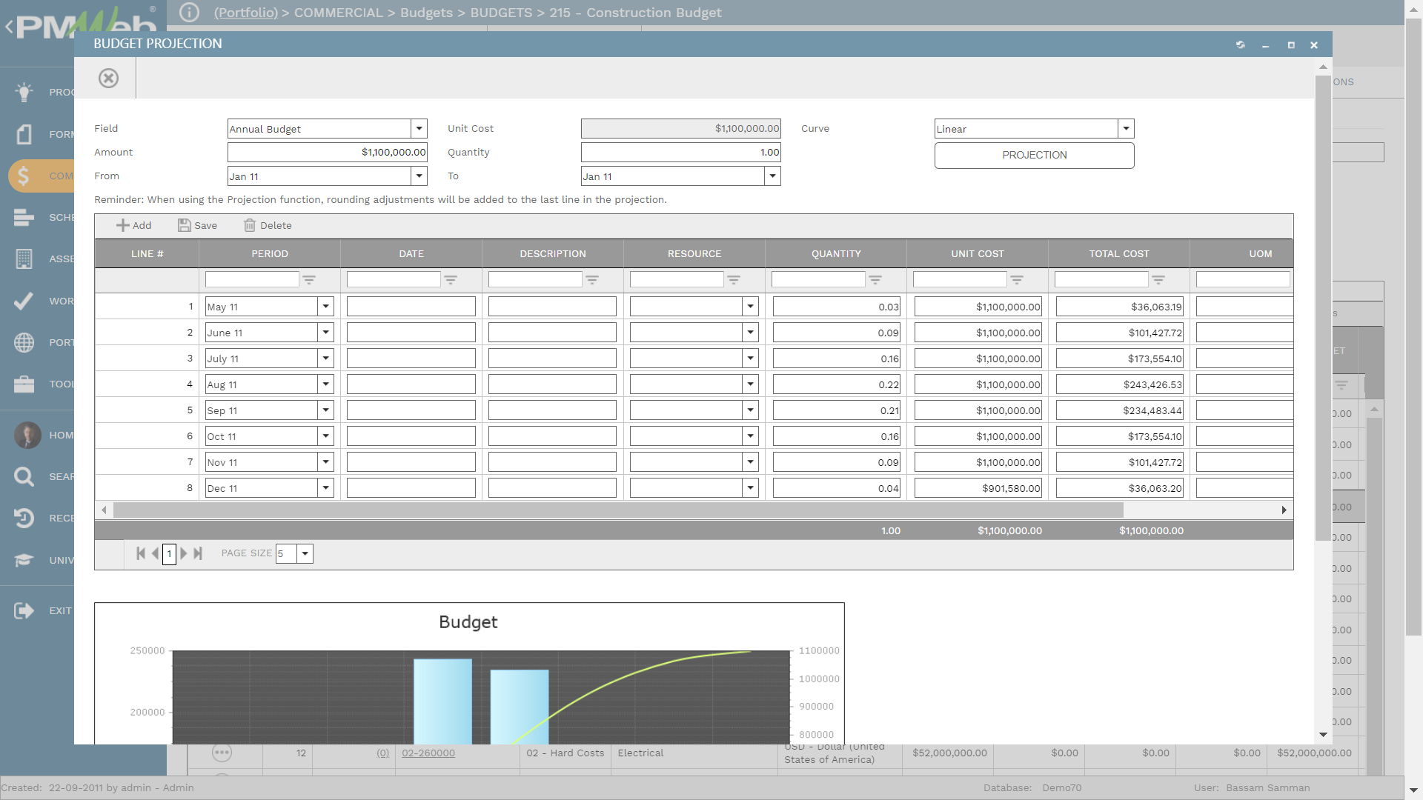Click the lightbulb sidebar icon

tap(24, 92)
